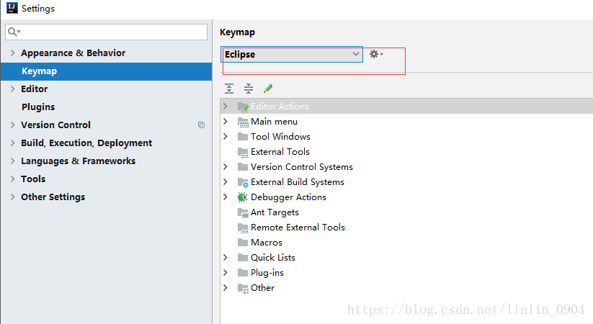Viewport: 593px width, 324px height.
Task: Select Plugins in the settings sidebar
Action: (x=38, y=107)
